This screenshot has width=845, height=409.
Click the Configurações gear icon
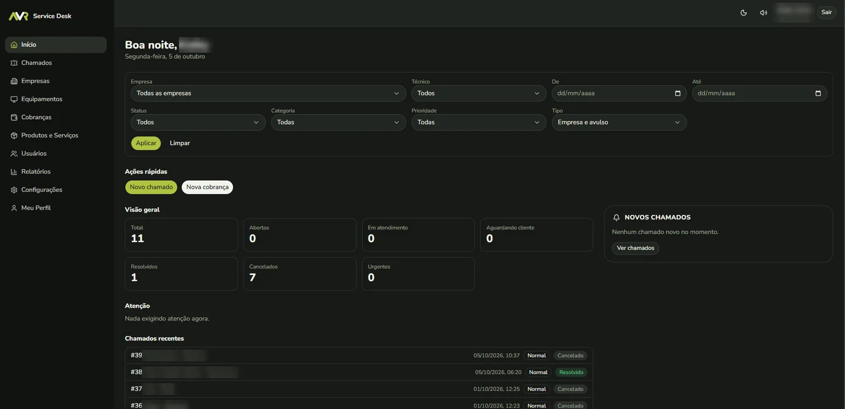[x=14, y=190]
